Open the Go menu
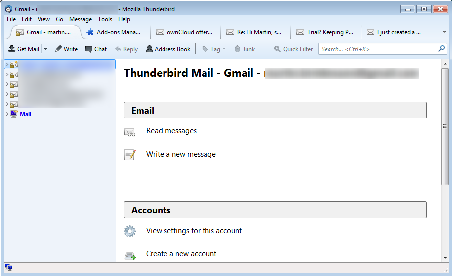 click(59, 19)
